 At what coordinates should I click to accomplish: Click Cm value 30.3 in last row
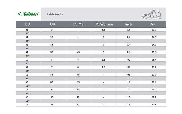[x=154, y=105]
